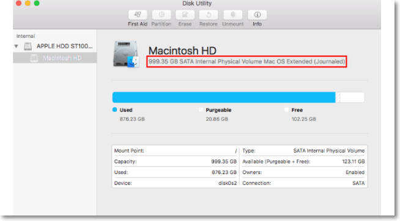The image size is (400, 221).
Task: Click the Restore toolbar icon
Action: coord(209,15)
